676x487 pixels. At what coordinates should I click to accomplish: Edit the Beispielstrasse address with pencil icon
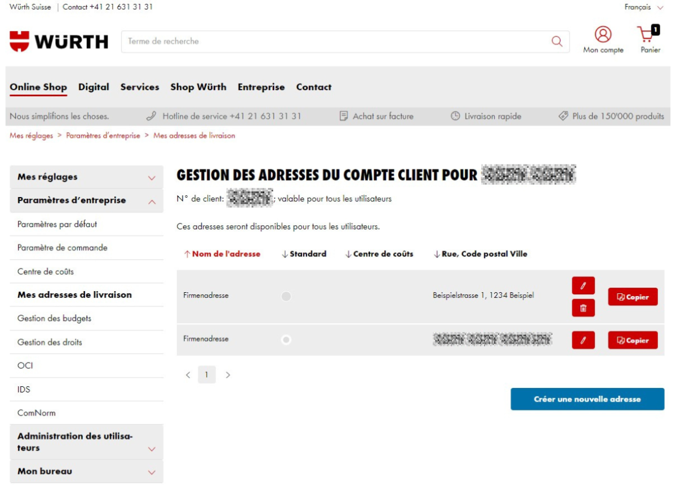tap(583, 285)
